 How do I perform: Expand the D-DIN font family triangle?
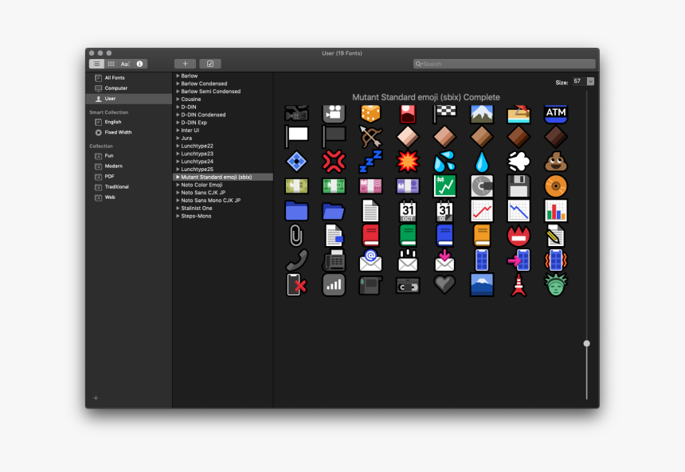point(178,107)
